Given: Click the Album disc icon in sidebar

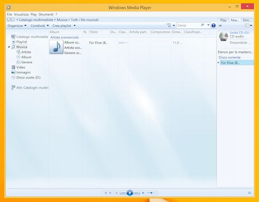Looking at the screenshot, I should pos(18,57).
